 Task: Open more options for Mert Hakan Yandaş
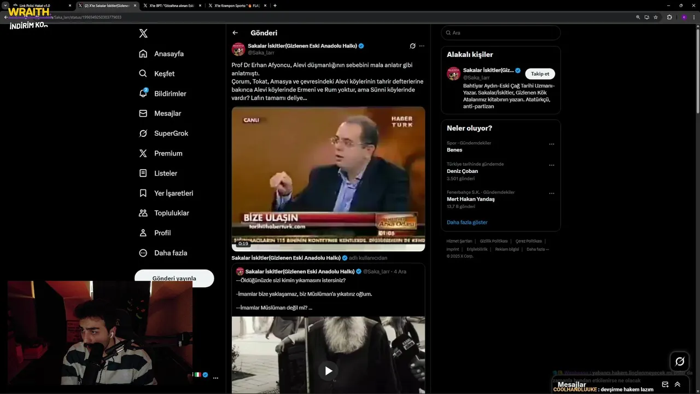tap(551, 193)
